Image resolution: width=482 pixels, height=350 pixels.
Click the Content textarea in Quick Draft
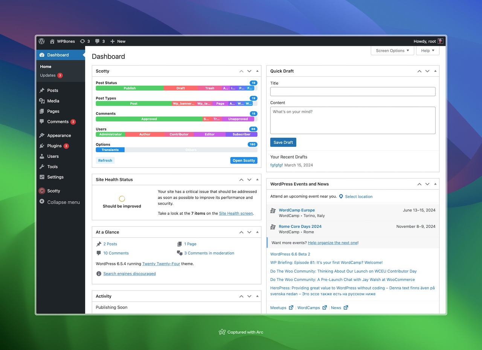pos(353,120)
